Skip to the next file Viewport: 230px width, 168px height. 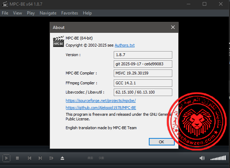click(40, 158)
